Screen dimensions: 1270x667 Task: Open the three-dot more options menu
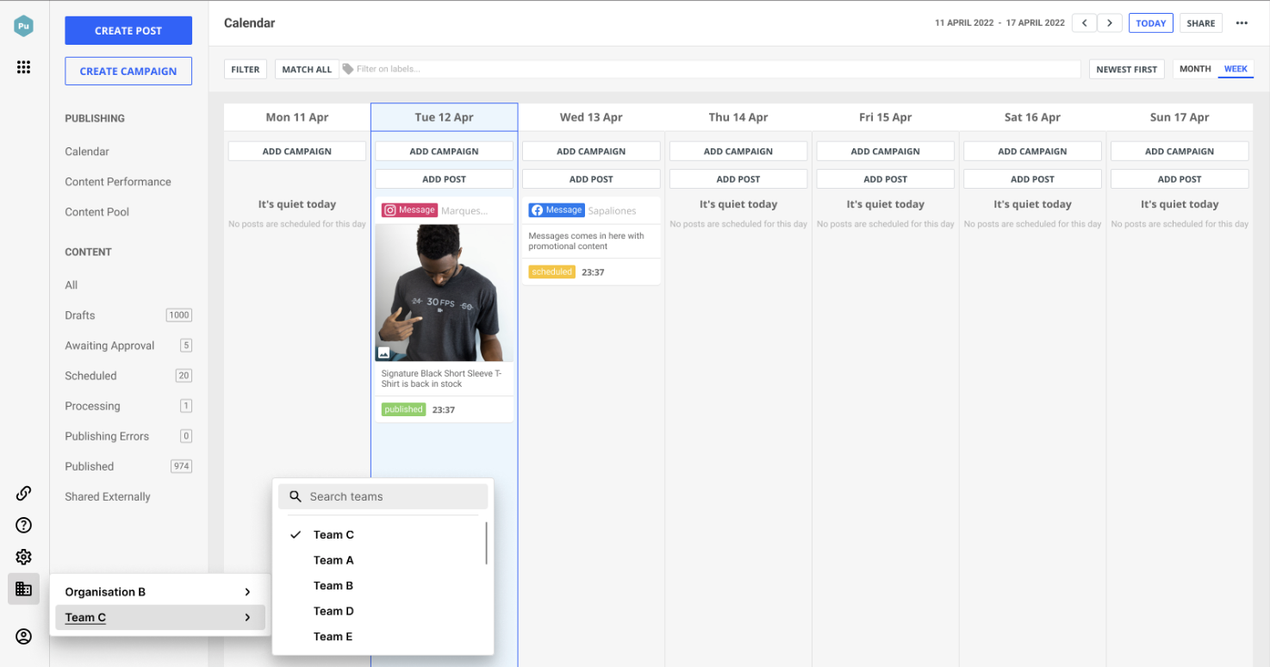tap(1242, 23)
